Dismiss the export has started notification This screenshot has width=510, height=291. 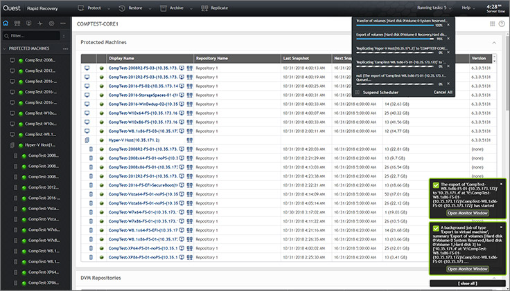501,184
